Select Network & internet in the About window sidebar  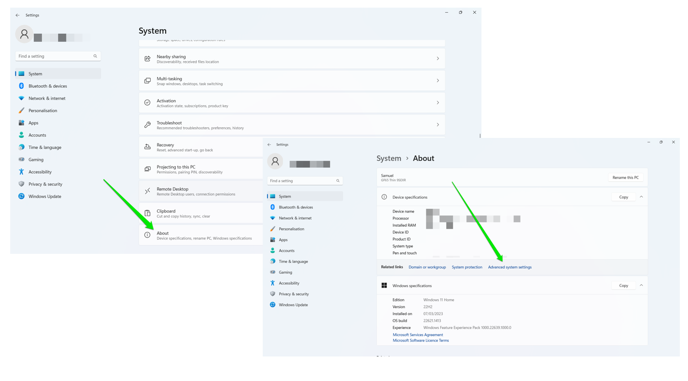[x=295, y=218]
